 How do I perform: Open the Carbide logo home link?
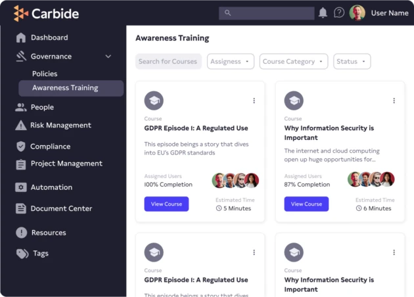pyautogui.click(x=47, y=13)
